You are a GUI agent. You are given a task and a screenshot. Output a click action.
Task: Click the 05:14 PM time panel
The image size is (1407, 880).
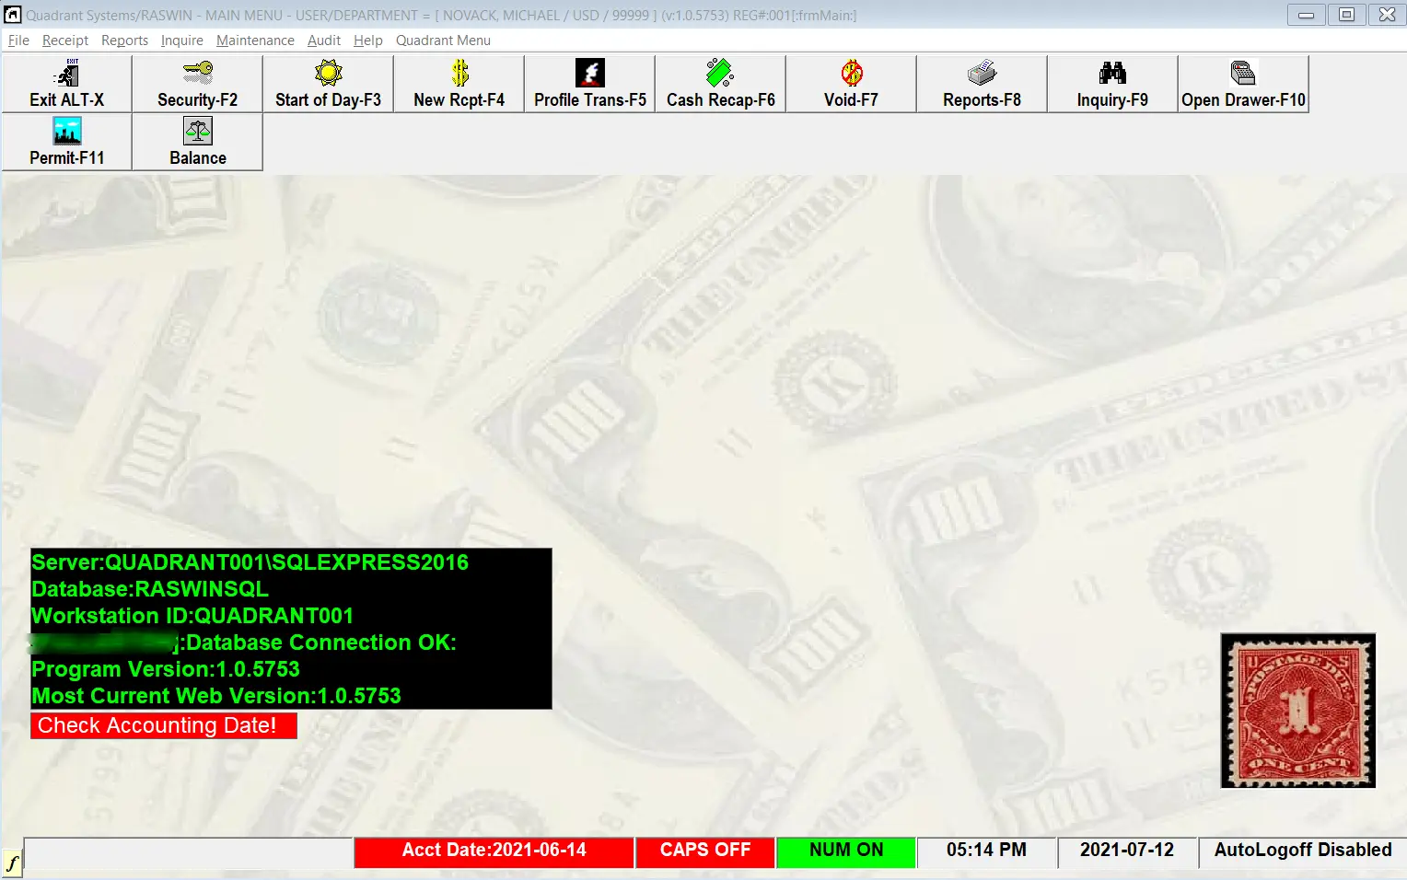(x=986, y=851)
